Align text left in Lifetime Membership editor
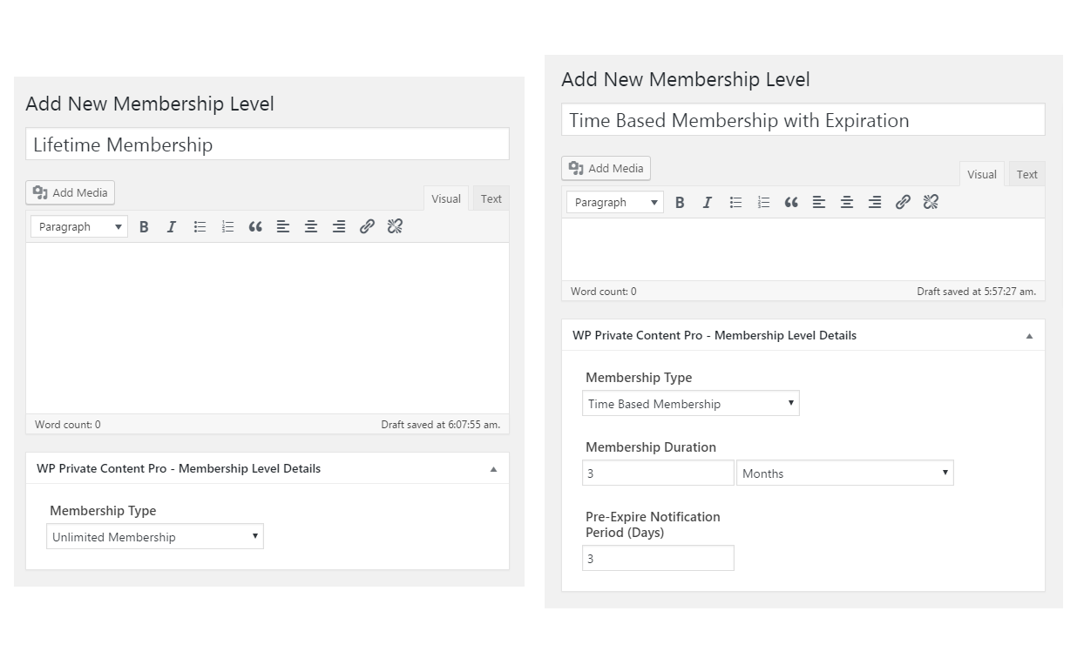 coord(283,226)
